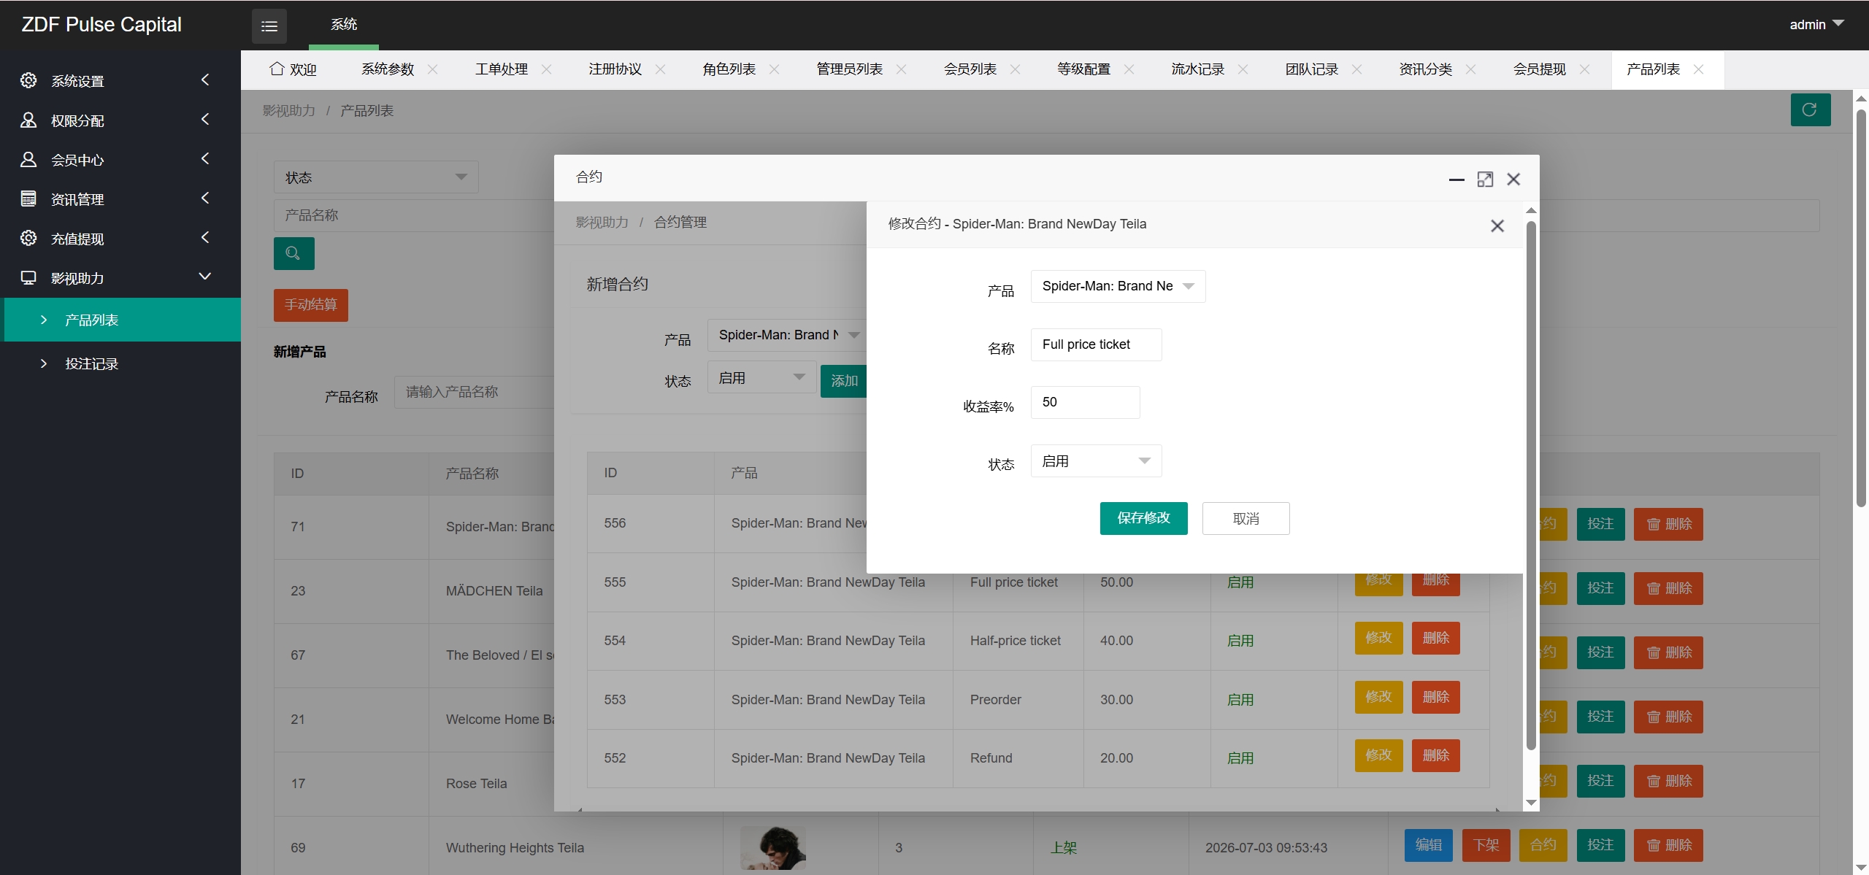Open the 产品 dropdown in edit dialog
Image resolution: width=1869 pixels, height=875 pixels.
coord(1118,286)
